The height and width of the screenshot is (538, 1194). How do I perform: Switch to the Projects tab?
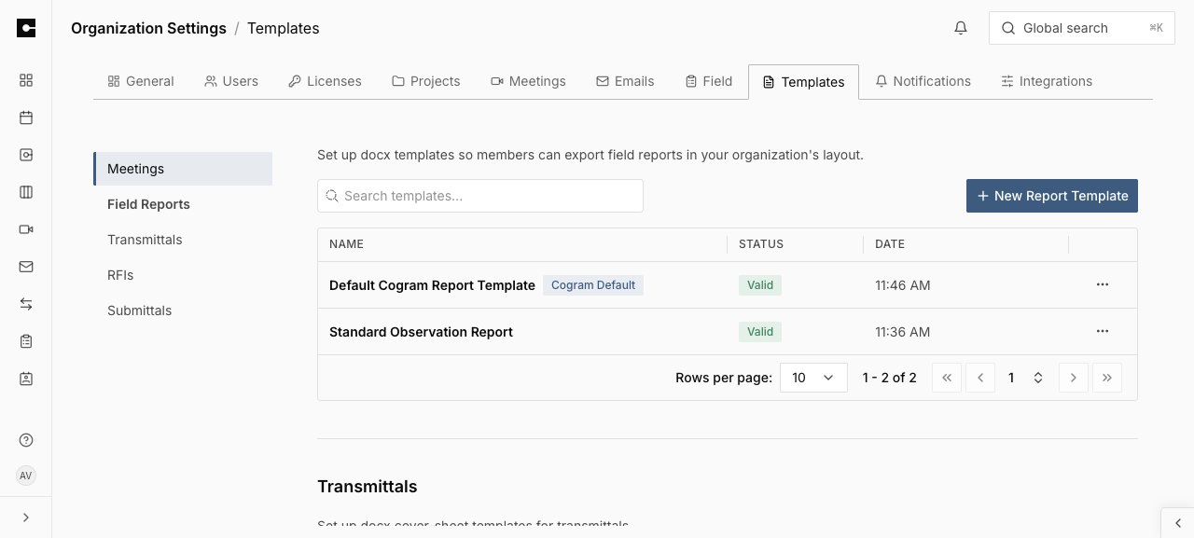coord(426,81)
